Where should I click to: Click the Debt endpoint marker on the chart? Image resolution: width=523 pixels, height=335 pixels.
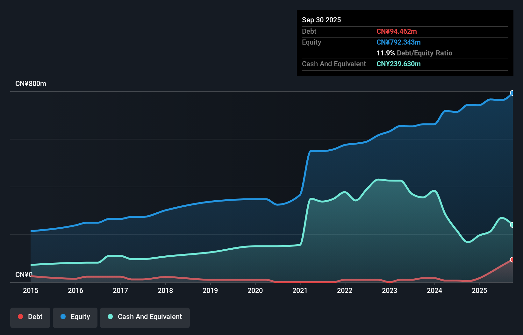(x=512, y=260)
